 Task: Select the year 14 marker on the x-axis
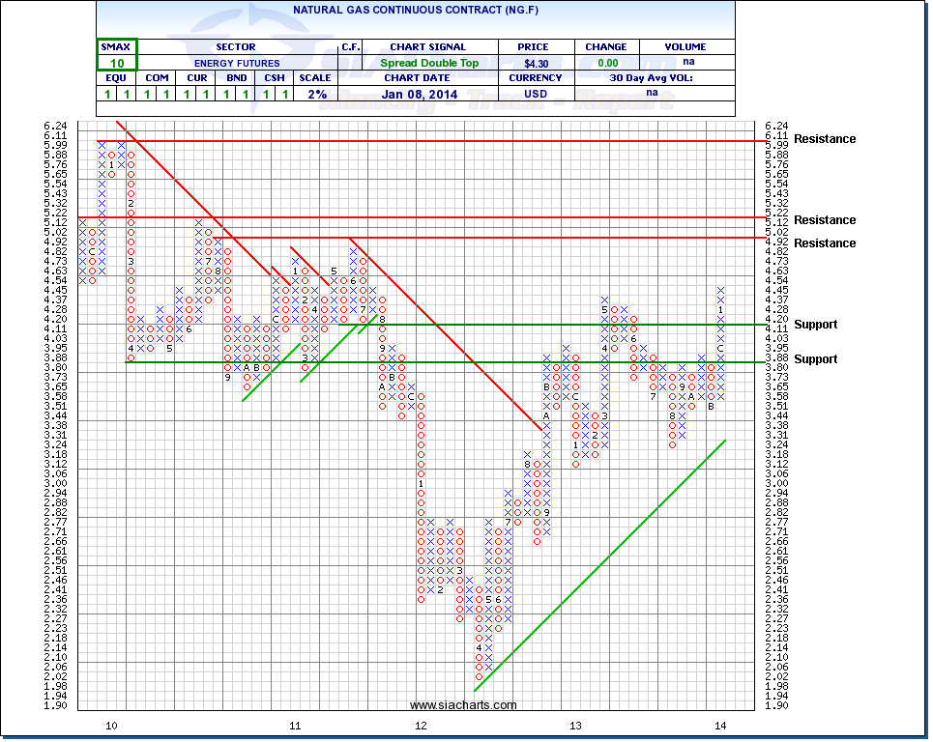pyautogui.click(x=720, y=725)
